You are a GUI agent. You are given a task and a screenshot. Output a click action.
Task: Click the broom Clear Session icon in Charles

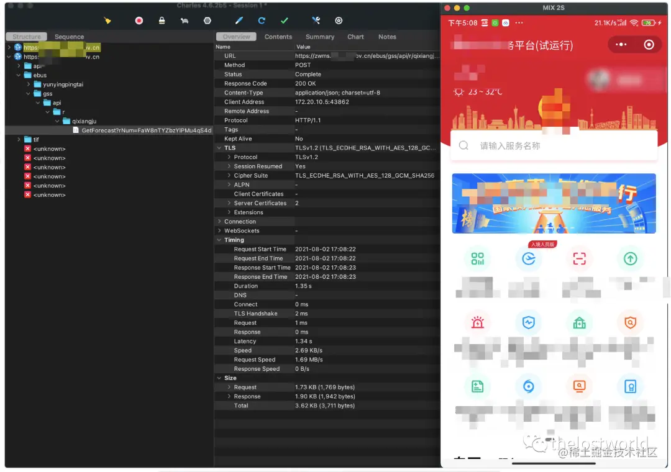click(107, 20)
